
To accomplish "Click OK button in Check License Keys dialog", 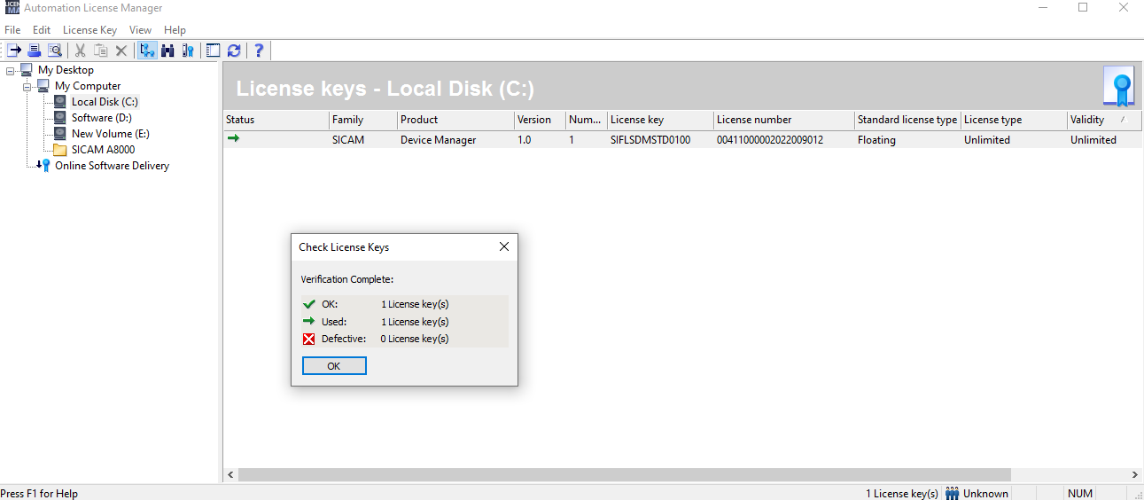I will [334, 366].
